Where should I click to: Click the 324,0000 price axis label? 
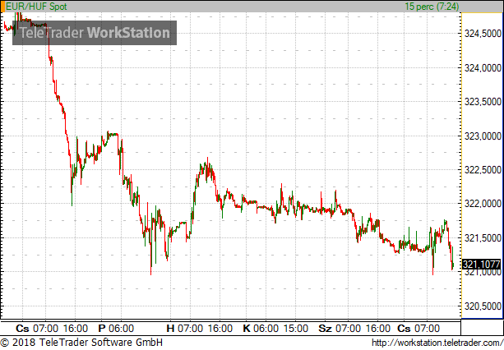click(483, 68)
